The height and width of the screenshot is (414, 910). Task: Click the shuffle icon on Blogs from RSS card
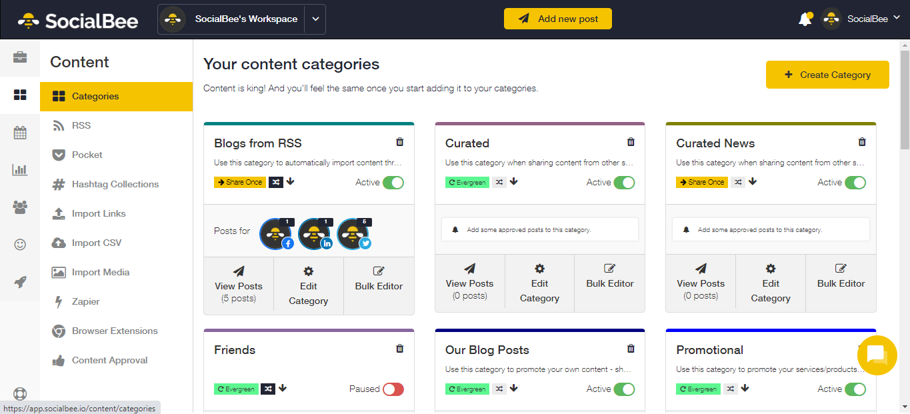tap(276, 181)
